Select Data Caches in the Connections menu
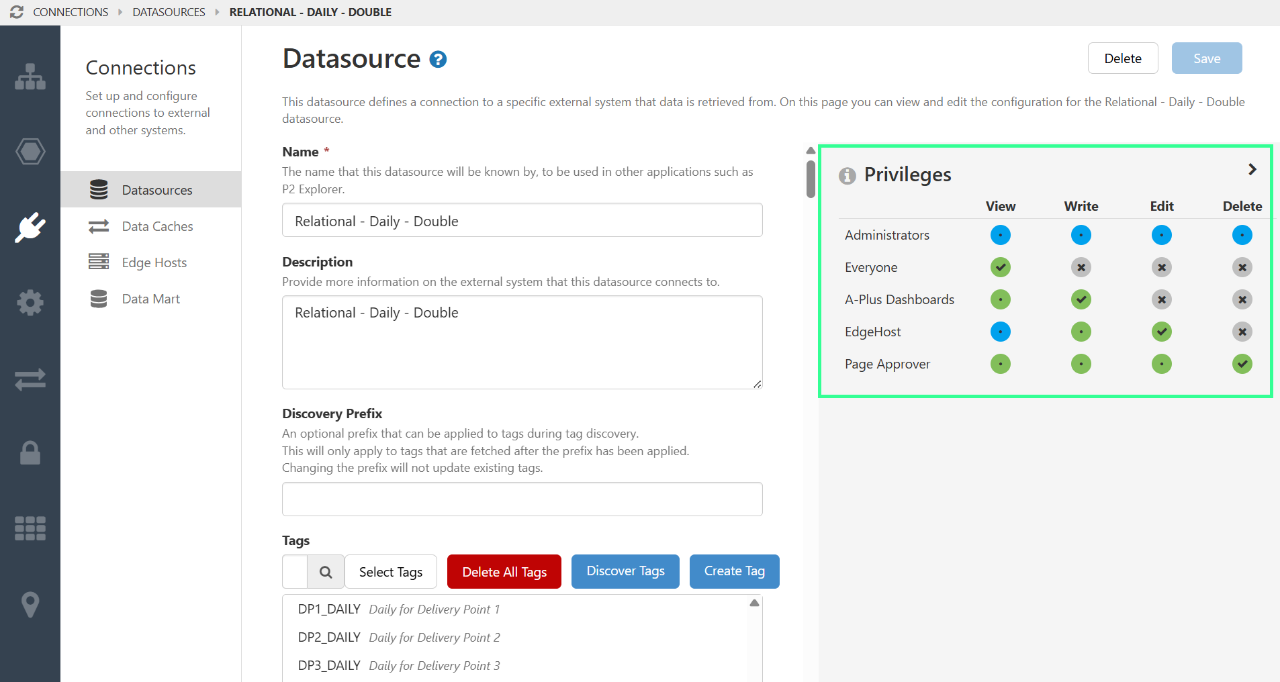 point(156,226)
